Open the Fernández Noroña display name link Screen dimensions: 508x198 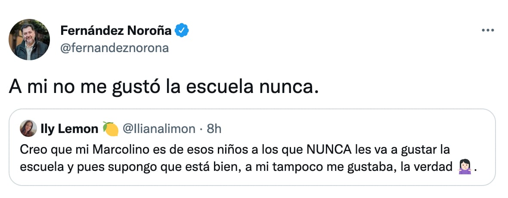pos(116,31)
